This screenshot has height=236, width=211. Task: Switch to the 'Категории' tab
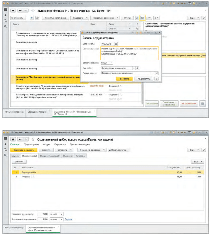[81, 156]
